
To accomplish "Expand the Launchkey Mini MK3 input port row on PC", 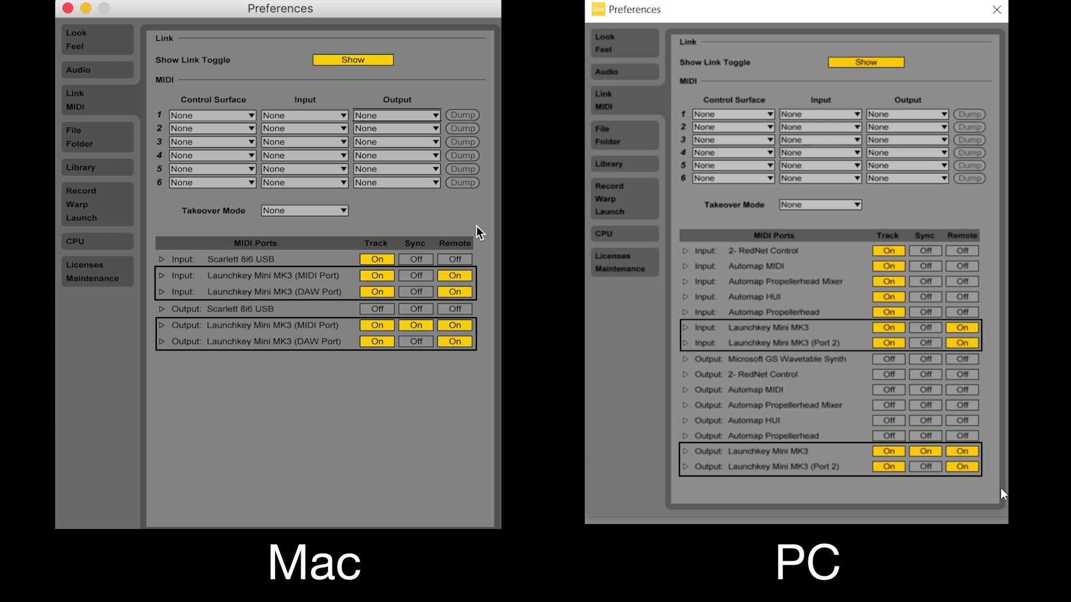I will click(686, 327).
